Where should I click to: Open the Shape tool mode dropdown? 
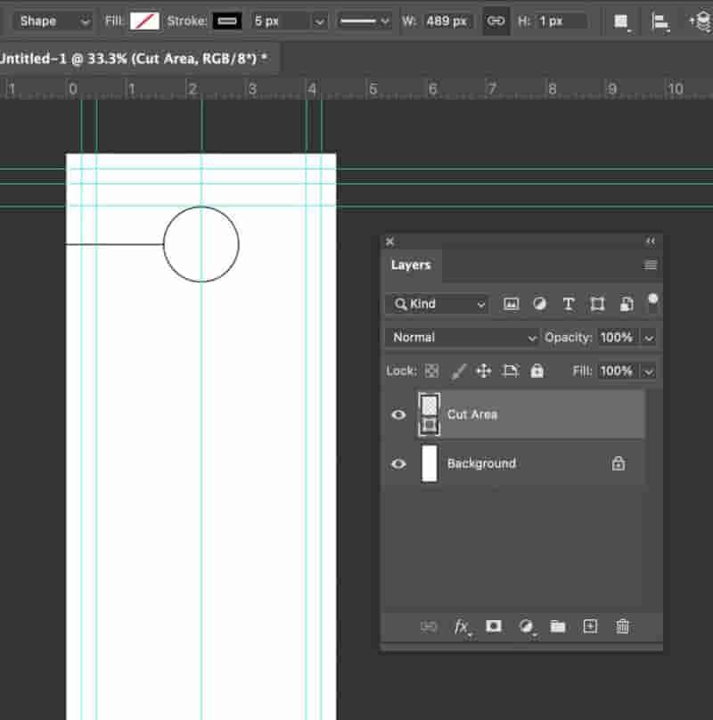pos(53,21)
